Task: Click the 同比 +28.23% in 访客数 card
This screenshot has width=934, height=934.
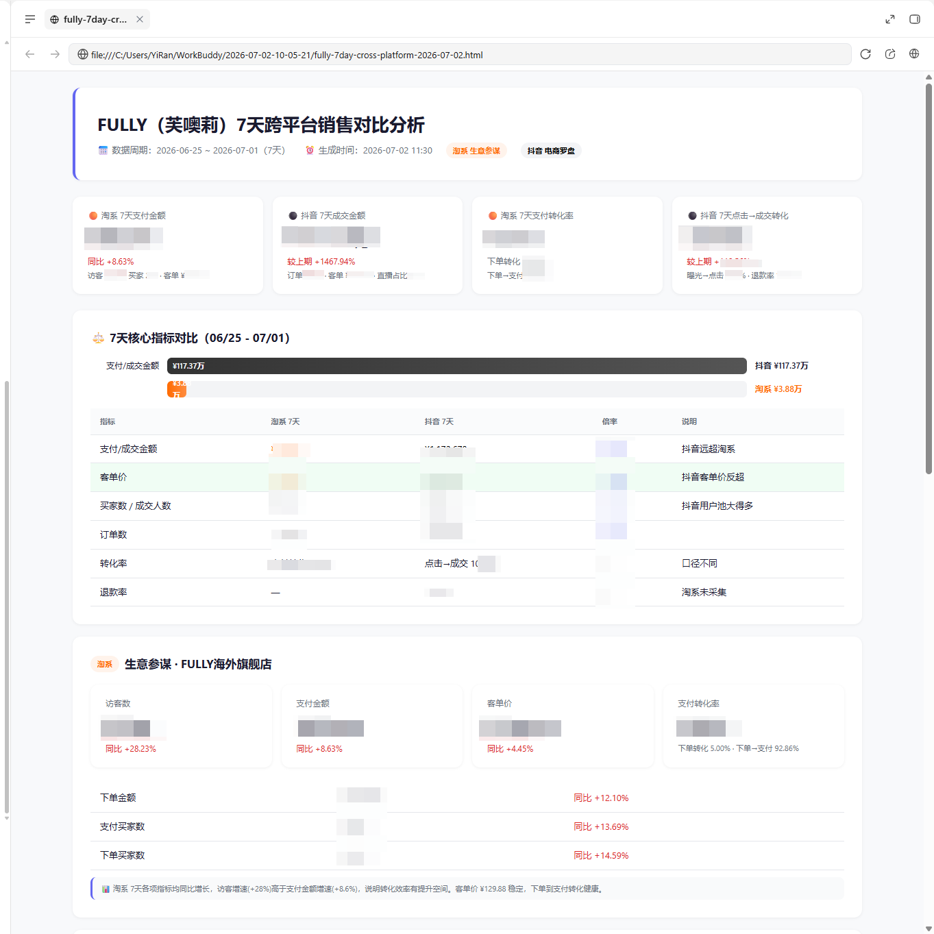Action: pyautogui.click(x=130, y=749)
